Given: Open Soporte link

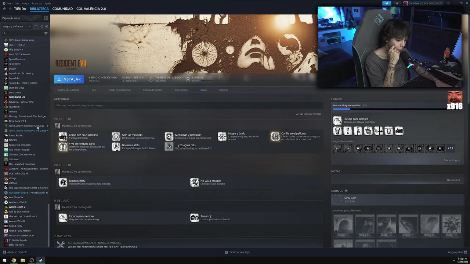Looking at the screenshot, I should tap(224, 90).
